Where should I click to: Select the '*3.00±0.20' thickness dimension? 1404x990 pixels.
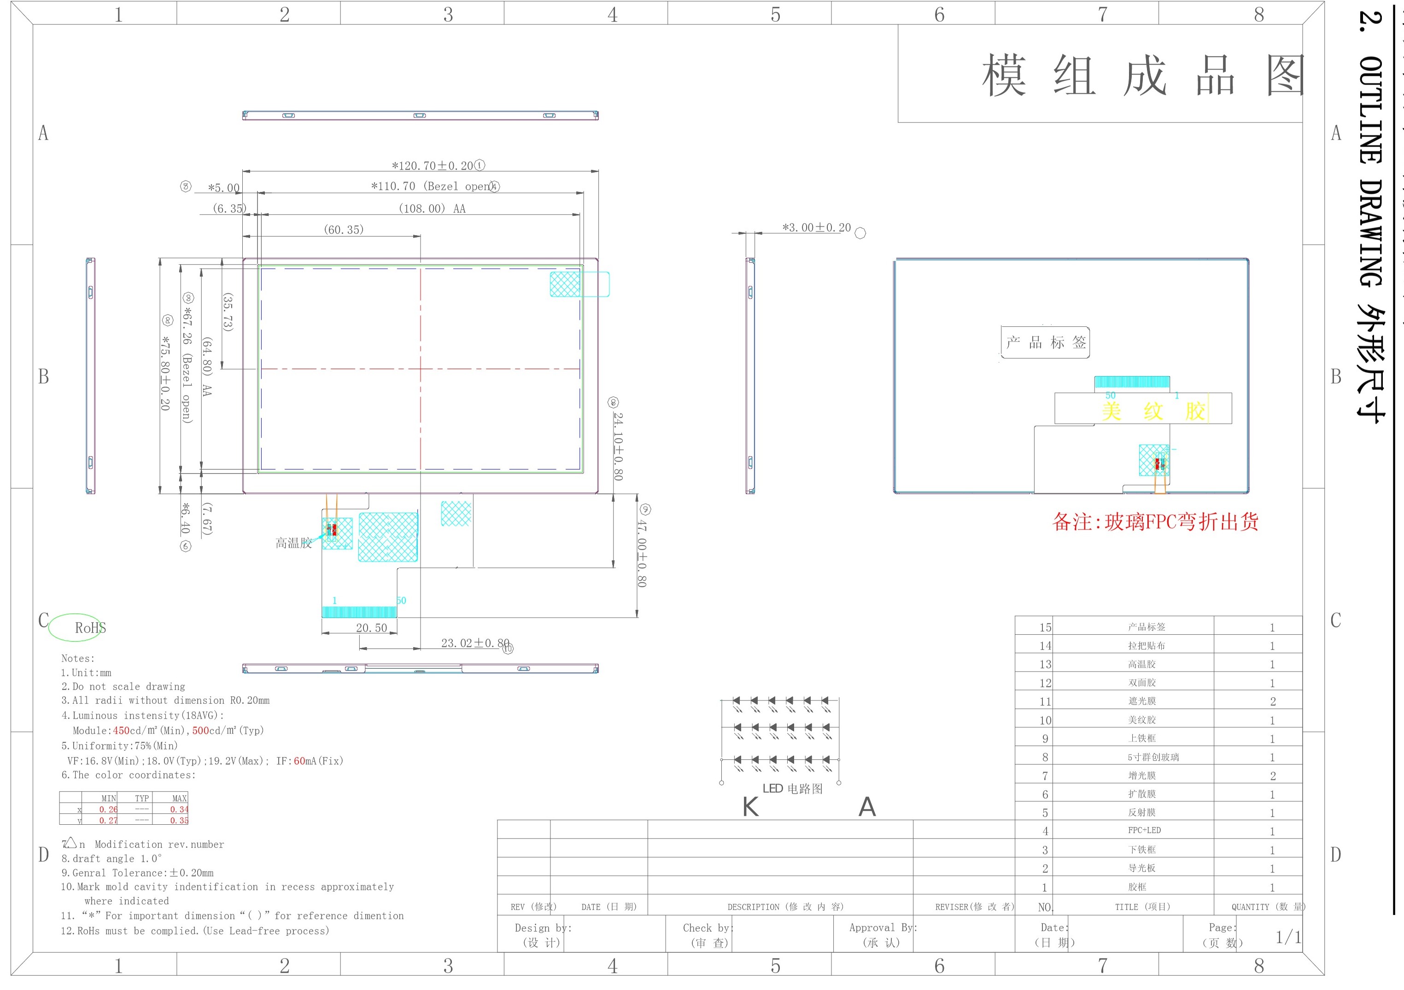tap(816, 227)
